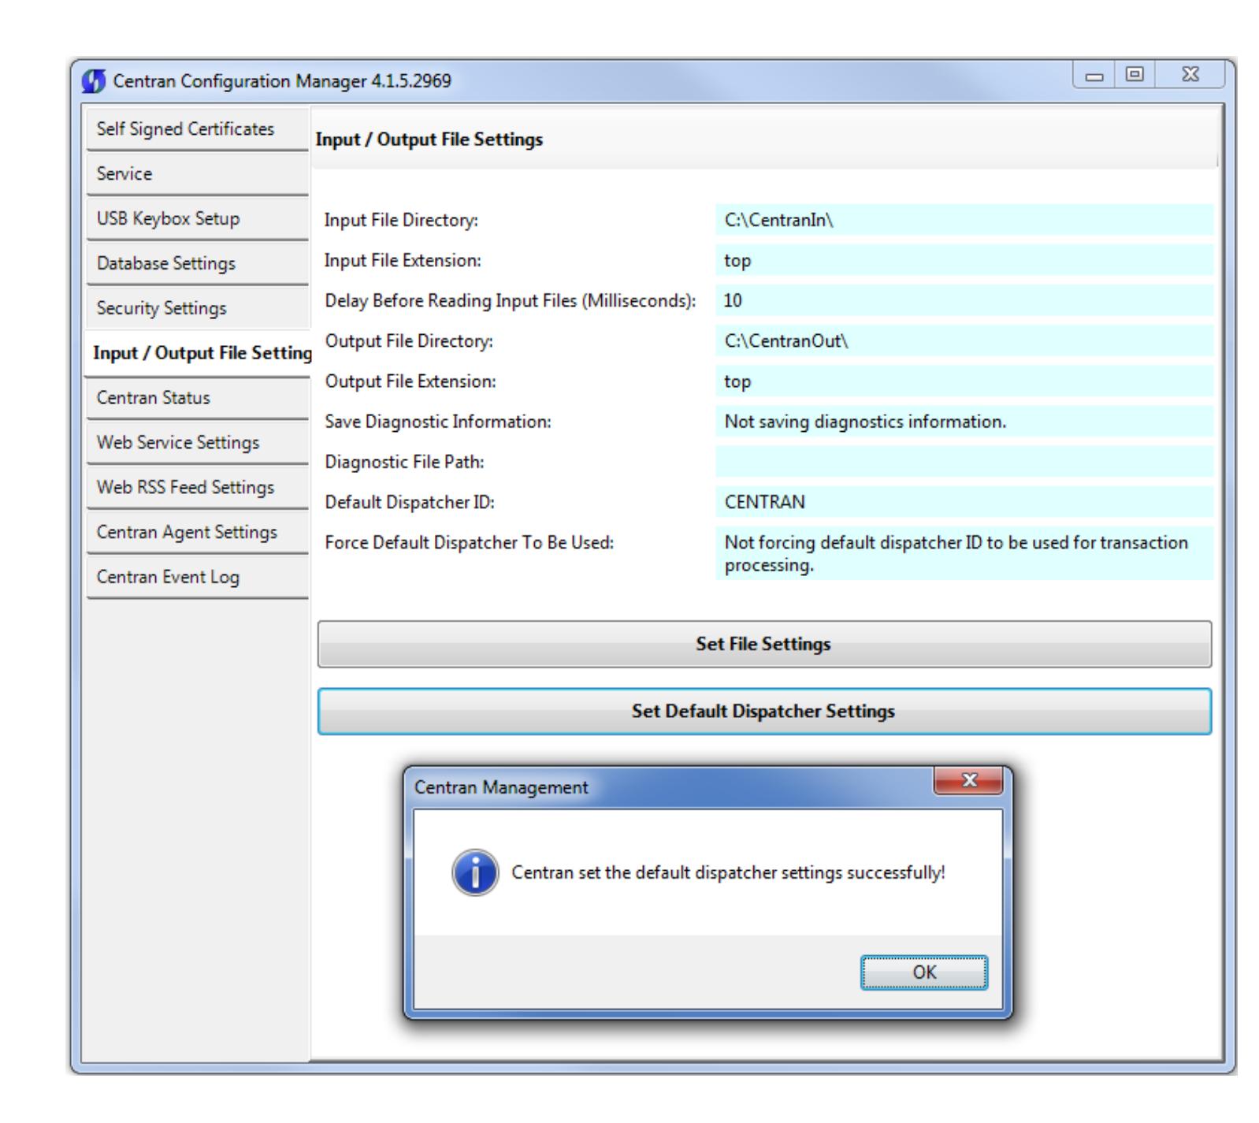The image size is (1259, 1123).
Task: Switch to Web Service Settings tab
Action: pyautogui.click(x=197, y=443)
